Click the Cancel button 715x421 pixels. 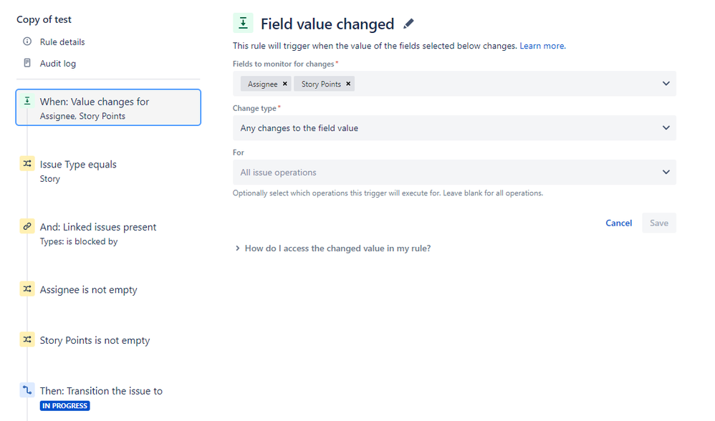(618, 223)
